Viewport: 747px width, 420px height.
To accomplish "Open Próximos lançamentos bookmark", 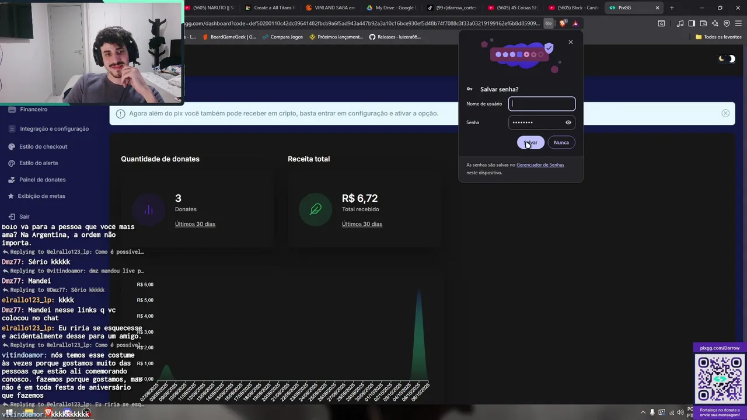I will 336,37.
